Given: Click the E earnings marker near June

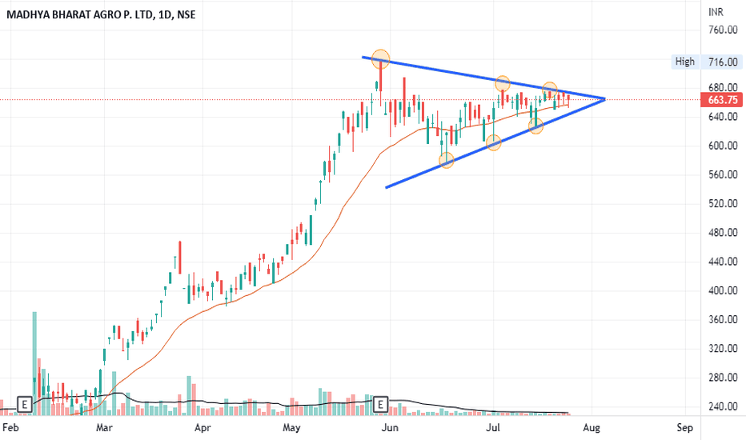Looking at the screenshot, I should (x=380, y=404).
